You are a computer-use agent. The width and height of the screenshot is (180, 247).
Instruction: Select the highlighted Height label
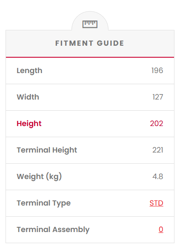(29, 123)
